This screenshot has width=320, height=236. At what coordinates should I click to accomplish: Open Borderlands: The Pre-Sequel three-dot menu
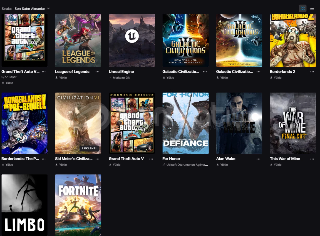[x=44, y=159]
